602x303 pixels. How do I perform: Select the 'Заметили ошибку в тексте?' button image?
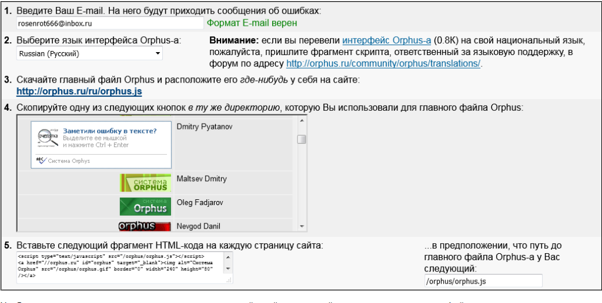[x=101, y=145]
